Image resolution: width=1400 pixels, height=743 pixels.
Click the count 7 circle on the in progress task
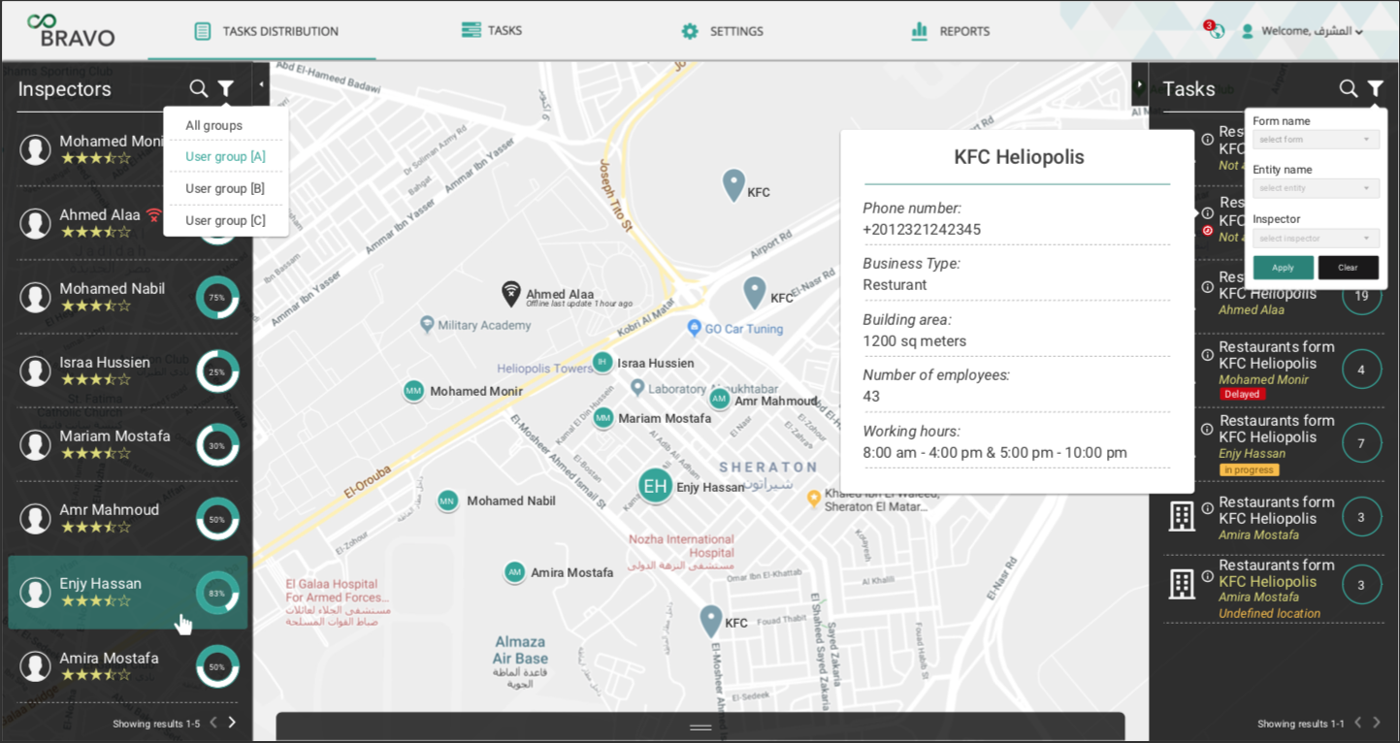(x=1361, y=443)
